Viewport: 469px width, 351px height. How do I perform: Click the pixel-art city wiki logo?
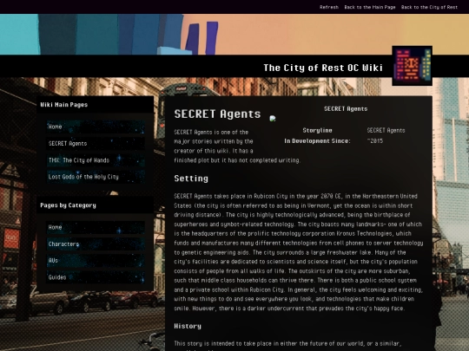tap(412, 66)
